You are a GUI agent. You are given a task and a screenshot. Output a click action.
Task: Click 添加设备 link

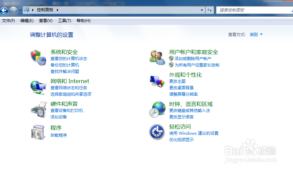pyautogui.click(x=58, y=117)
